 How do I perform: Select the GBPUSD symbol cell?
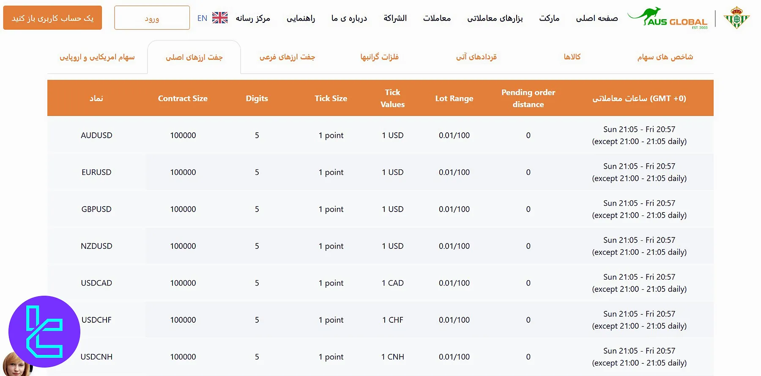[96, 209]
